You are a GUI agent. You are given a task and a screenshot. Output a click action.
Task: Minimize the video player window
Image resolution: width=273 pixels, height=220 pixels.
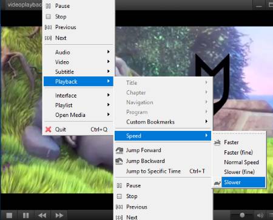pyautogui.click(x=258, y=5)
